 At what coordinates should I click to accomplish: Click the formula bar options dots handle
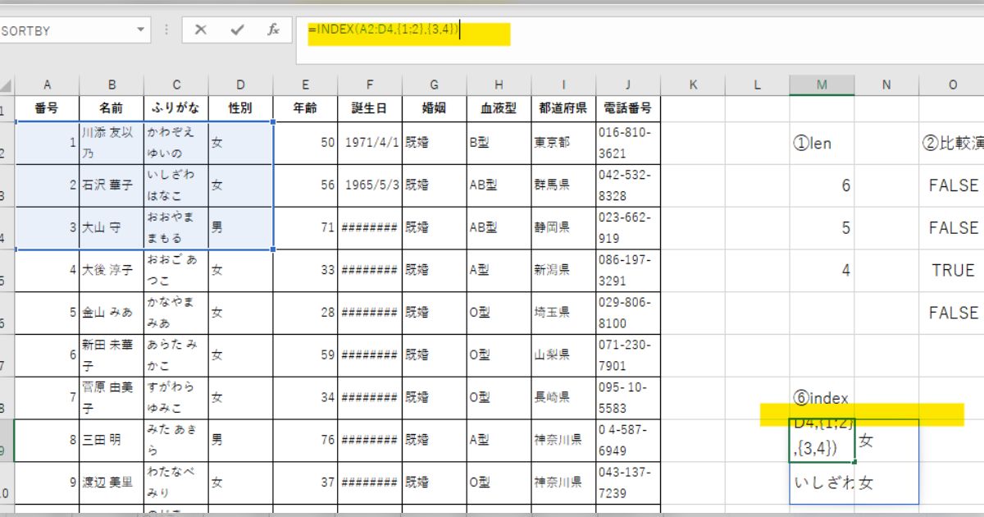point(167,30)
